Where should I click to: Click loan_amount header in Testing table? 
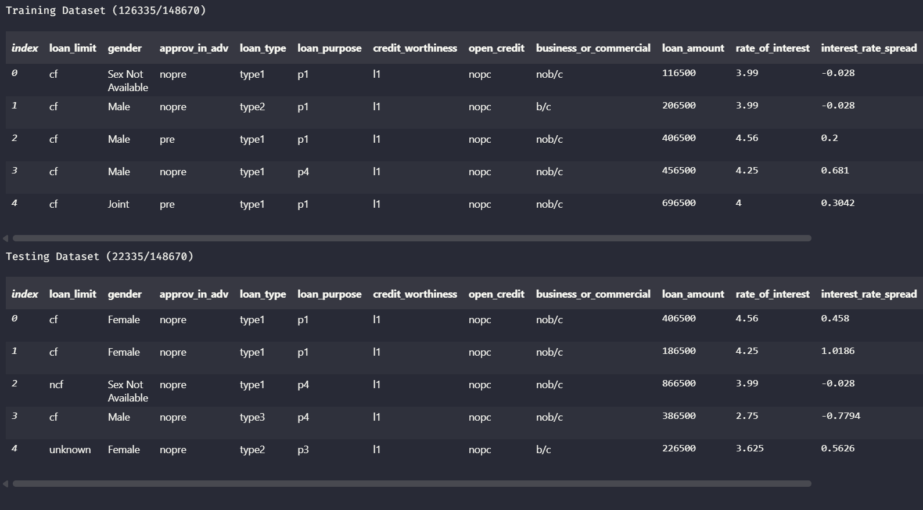click(693, 294)
